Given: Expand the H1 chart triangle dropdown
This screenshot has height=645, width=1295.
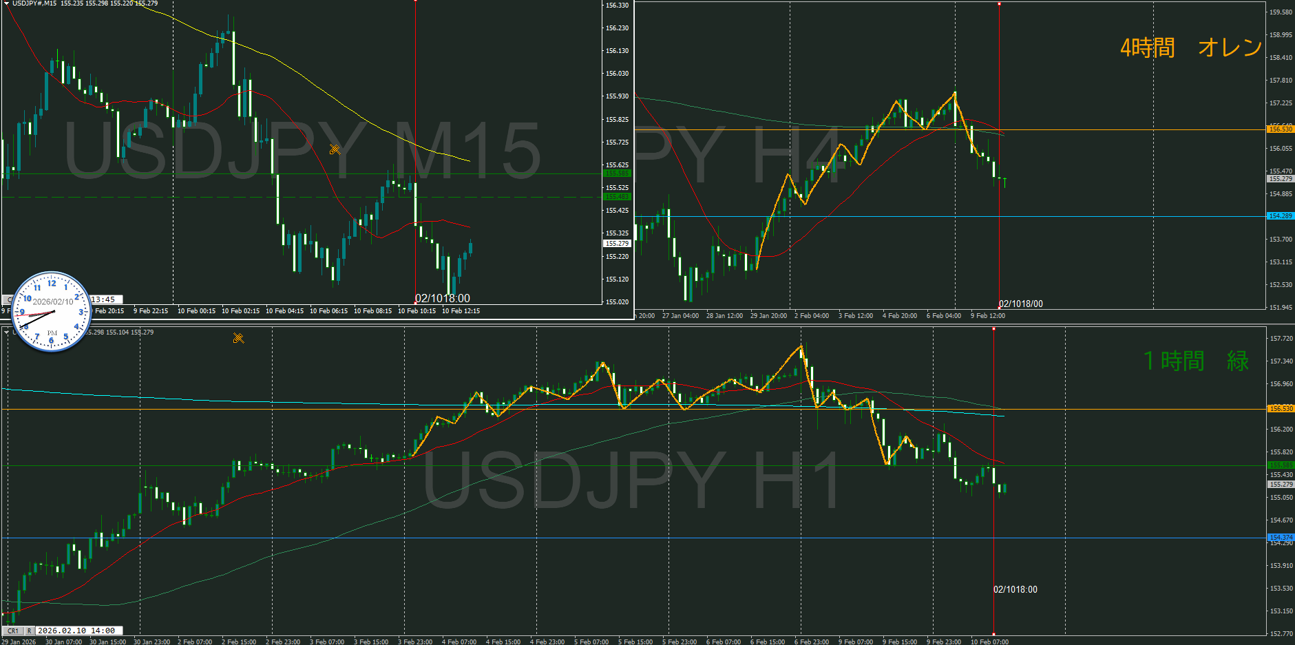Looking at the screenshot, I should [6, 332].
